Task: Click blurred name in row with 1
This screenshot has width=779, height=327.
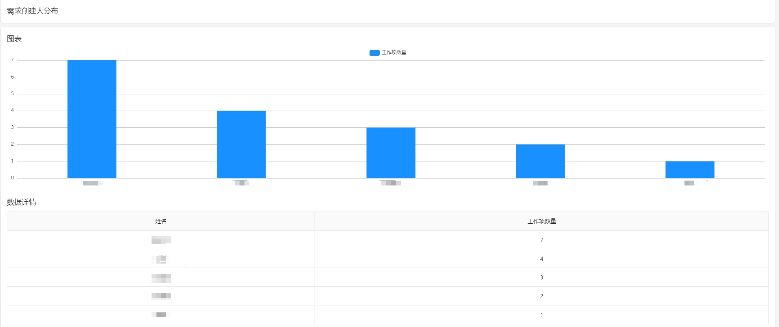Action: pyautogui.click(x=159, y=314)
